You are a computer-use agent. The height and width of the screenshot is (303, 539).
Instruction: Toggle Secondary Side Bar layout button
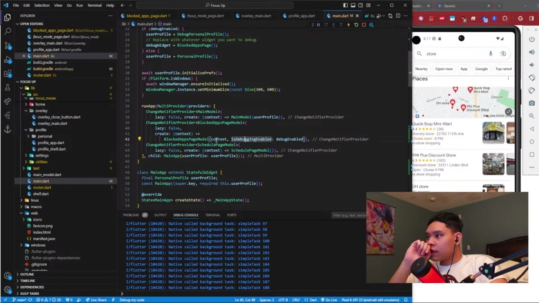tap(360, 5)
